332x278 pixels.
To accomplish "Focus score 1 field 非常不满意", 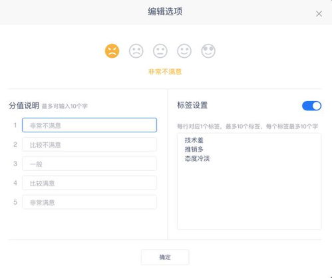I will click(89, 125).
